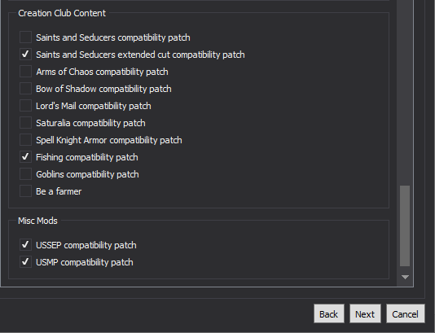Tick the Arms of Chaos compatibility patch
The width and height of the screenshot is (435, 333).
25,72
